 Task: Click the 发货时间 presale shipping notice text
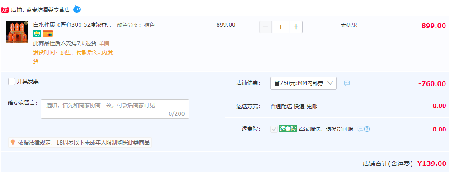(x=73, y=57)
